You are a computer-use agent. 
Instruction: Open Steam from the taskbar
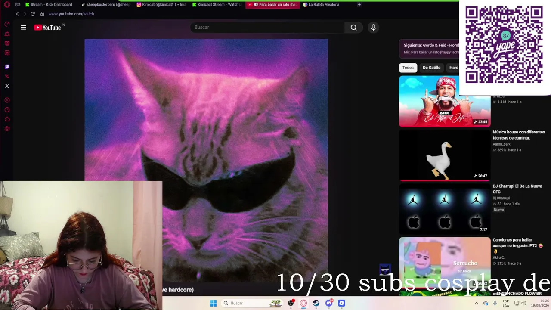[x=316, y=303]
